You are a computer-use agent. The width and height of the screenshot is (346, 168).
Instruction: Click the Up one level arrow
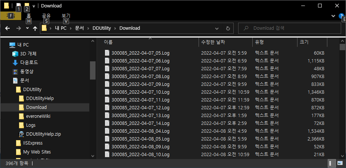tap(35, 28)
